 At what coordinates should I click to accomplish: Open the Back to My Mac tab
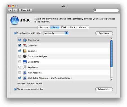point(78,27)
